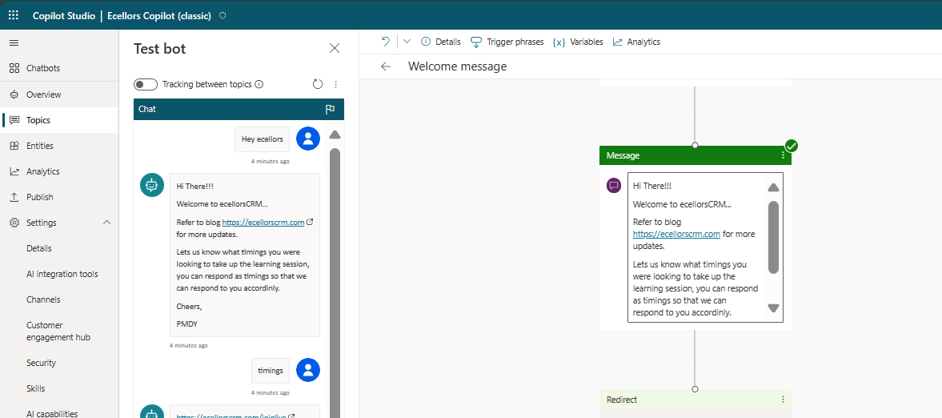Select Topics in left navigation
This screenshot has width=942, height=418.
pyautogui.click(x=38, y=120)
